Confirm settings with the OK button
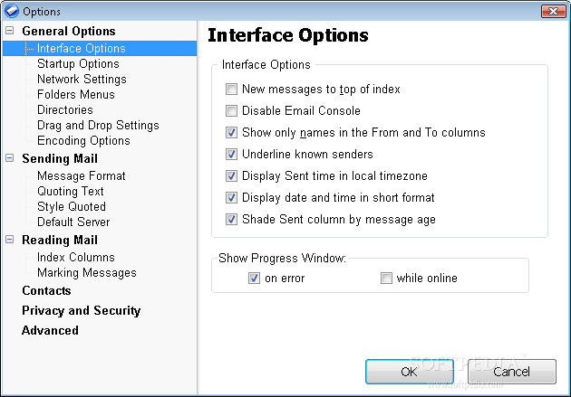Image resolution: width=571 pixels, height=397 pixels. tap(410, 372)
